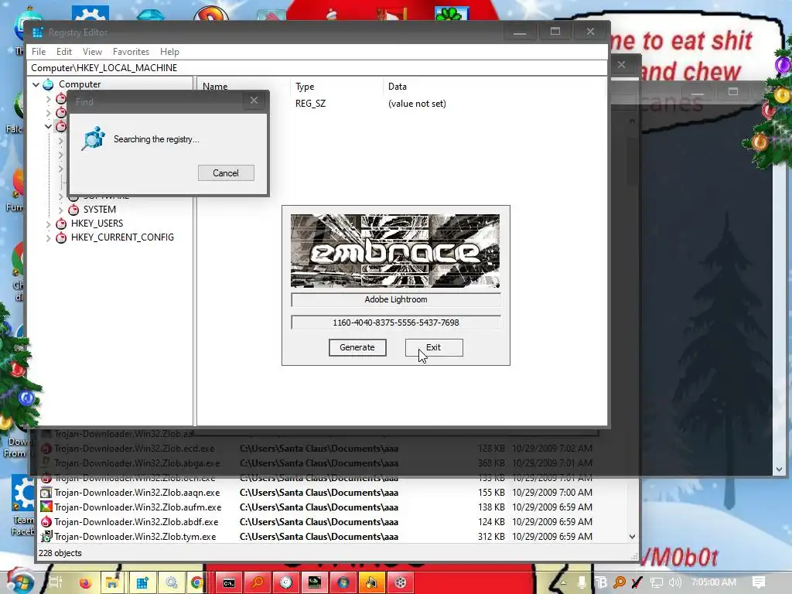Expand the SYSTEM key
Screen dimensions: 792x594
(x=60, y=210)
